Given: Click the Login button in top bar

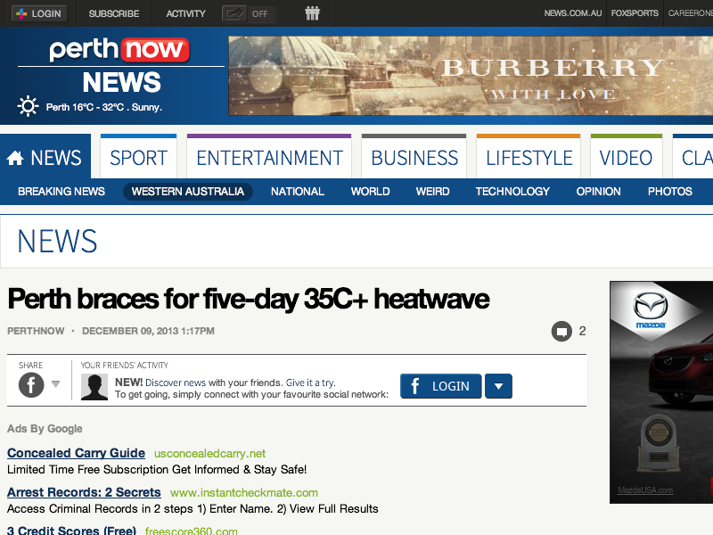Looking at the screenshot, I should click(39, 13).
